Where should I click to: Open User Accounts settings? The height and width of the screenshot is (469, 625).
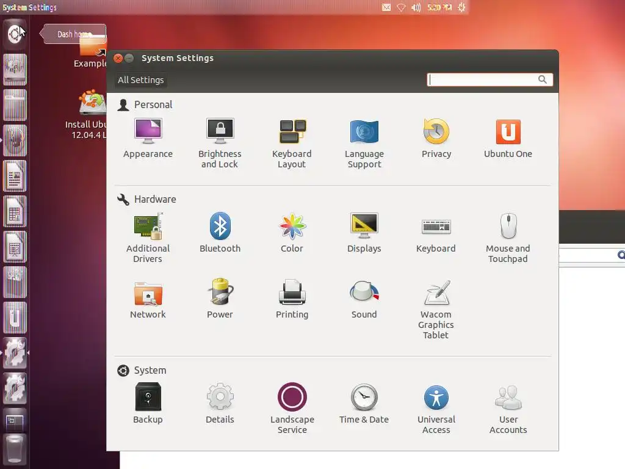tap(508, 409)
